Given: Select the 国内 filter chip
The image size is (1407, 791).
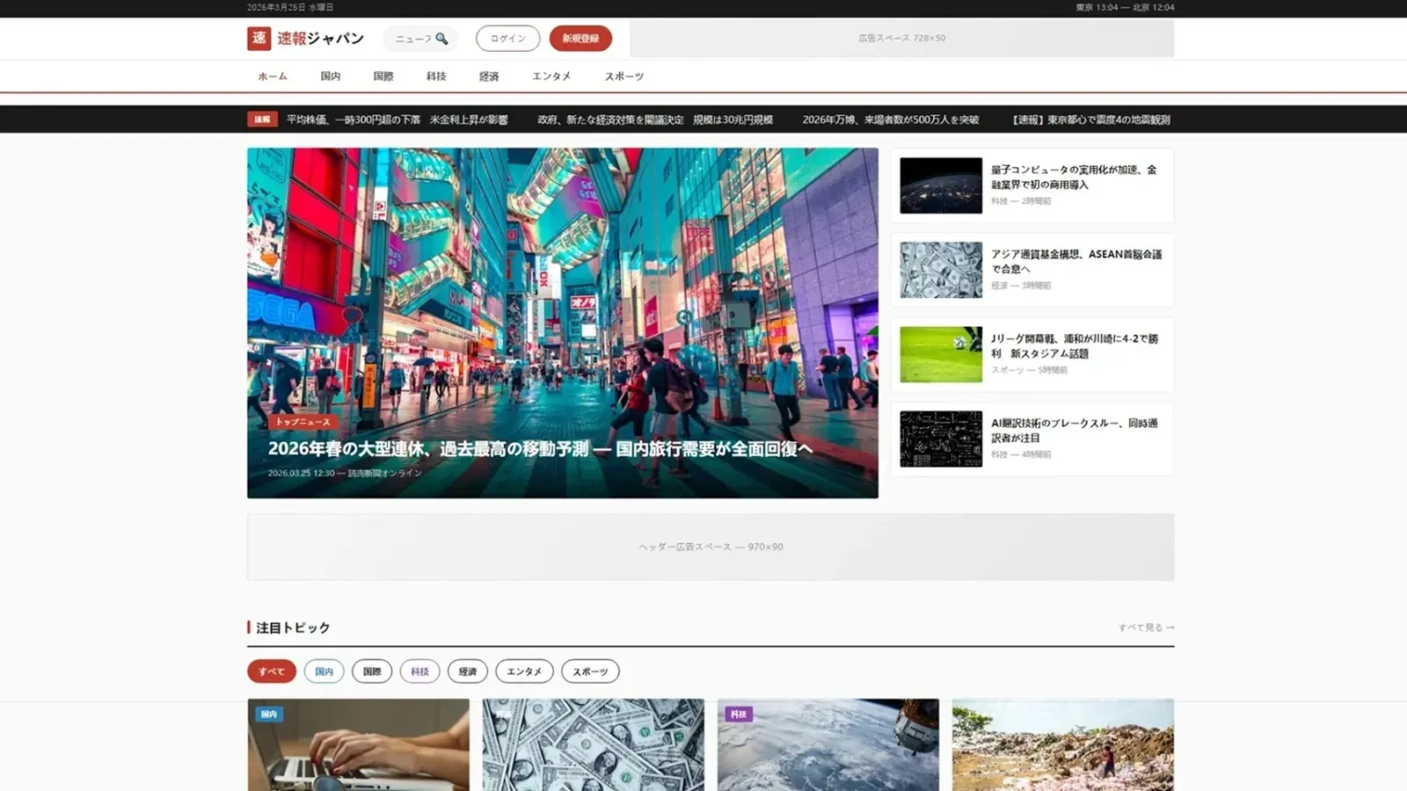Looking at the screenshot, I should (324, 671).
